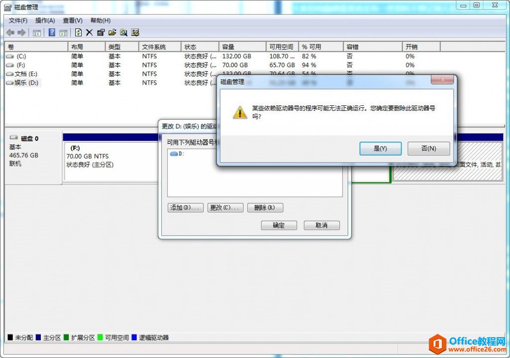Viewport: 510px width, 358px height.
Task: Click the 磁盘管理 title bar app icon
Action: click(x=8, y=7)
